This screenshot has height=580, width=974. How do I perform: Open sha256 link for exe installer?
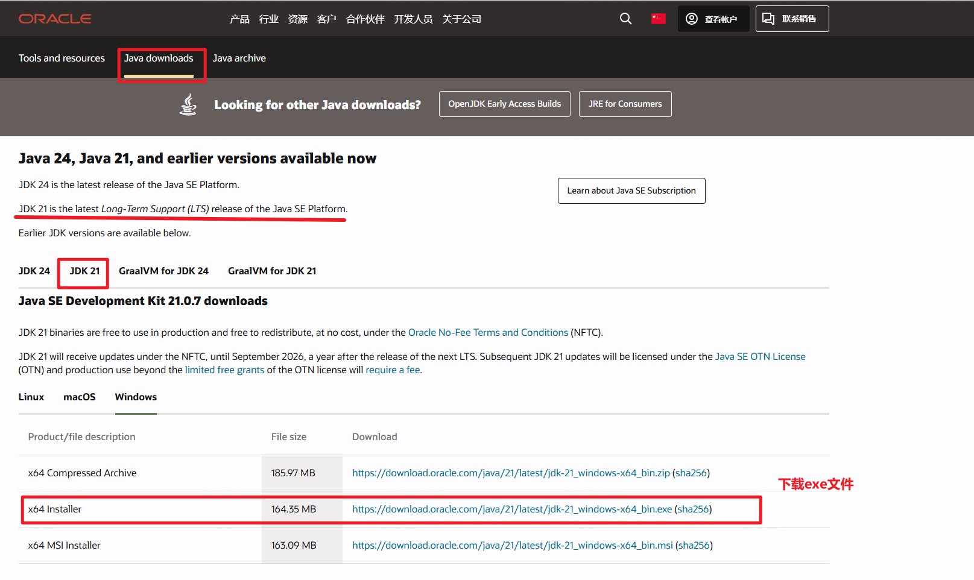pos(693,509)
